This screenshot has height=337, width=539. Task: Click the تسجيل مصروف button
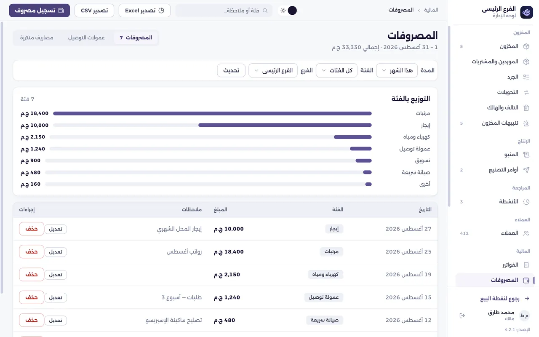pos(40,11)
